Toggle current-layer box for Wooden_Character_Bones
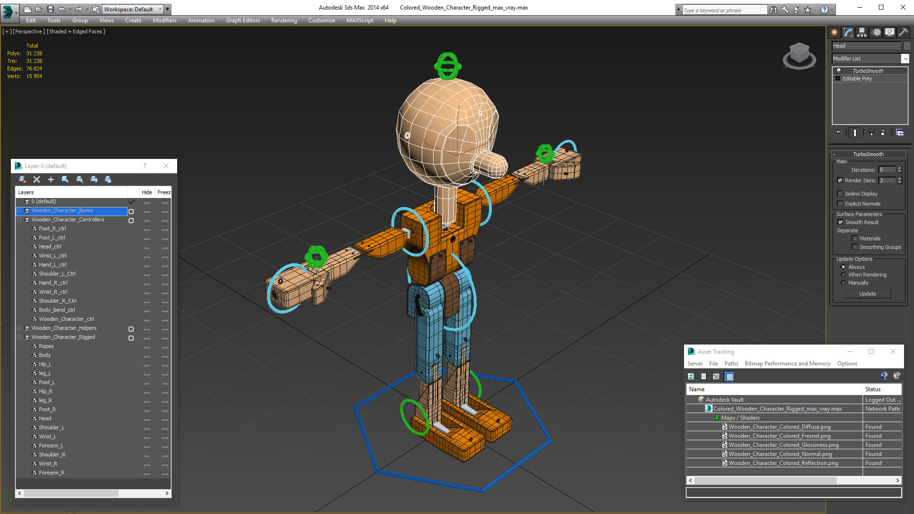914x514 pixels. [131, 211]
